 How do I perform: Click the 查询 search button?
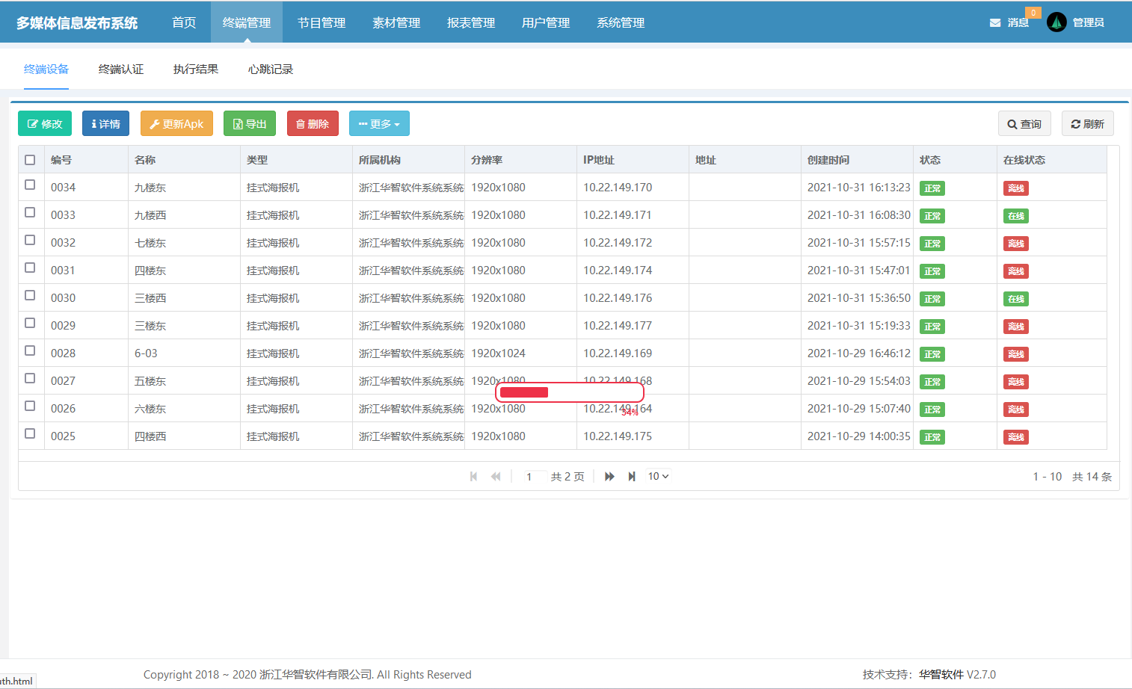point(1024,124)
